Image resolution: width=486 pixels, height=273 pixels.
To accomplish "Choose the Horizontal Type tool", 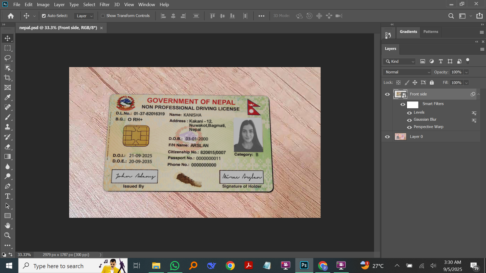I will [x=8, y=196].
